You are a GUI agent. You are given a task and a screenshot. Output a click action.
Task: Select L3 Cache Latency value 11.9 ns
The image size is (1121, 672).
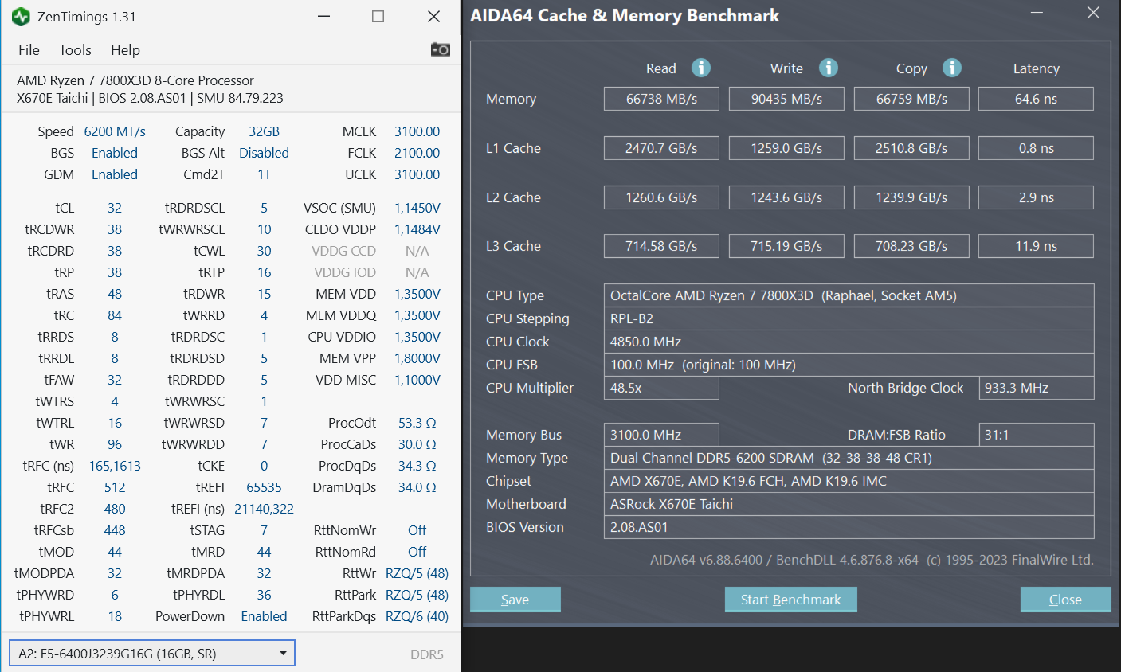pyautogui.click(x=1036, y=246)
